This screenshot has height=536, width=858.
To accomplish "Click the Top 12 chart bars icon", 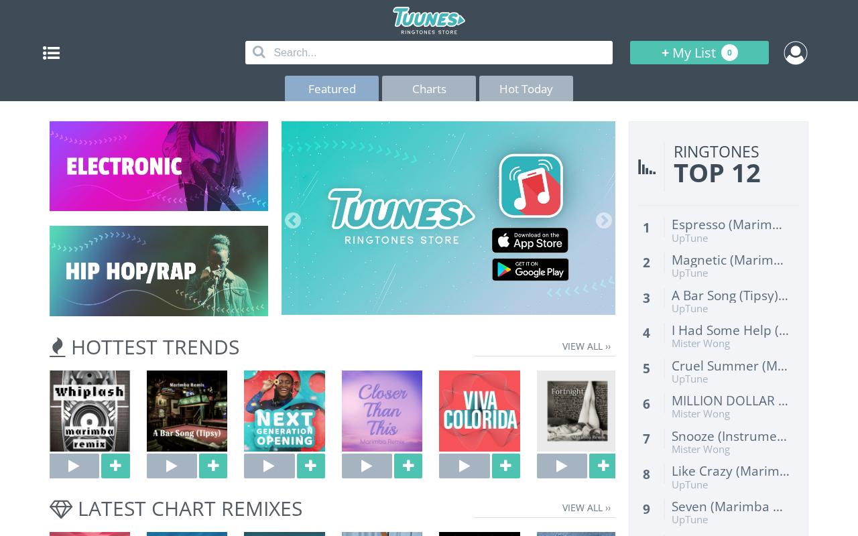I will [647, 167].
